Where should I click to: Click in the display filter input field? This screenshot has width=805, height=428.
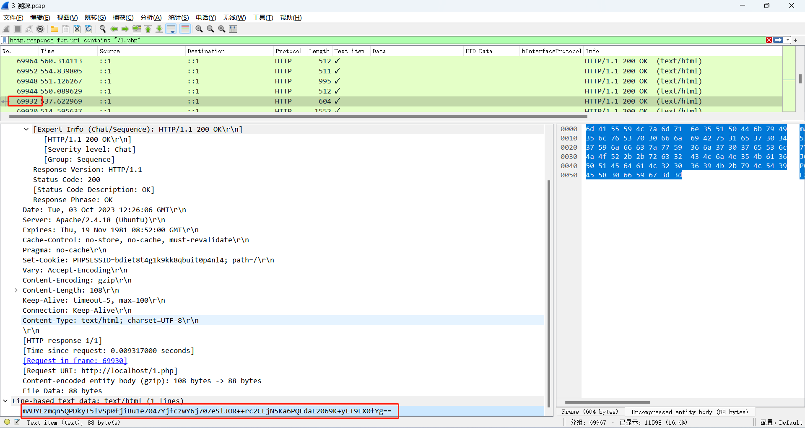377,40
